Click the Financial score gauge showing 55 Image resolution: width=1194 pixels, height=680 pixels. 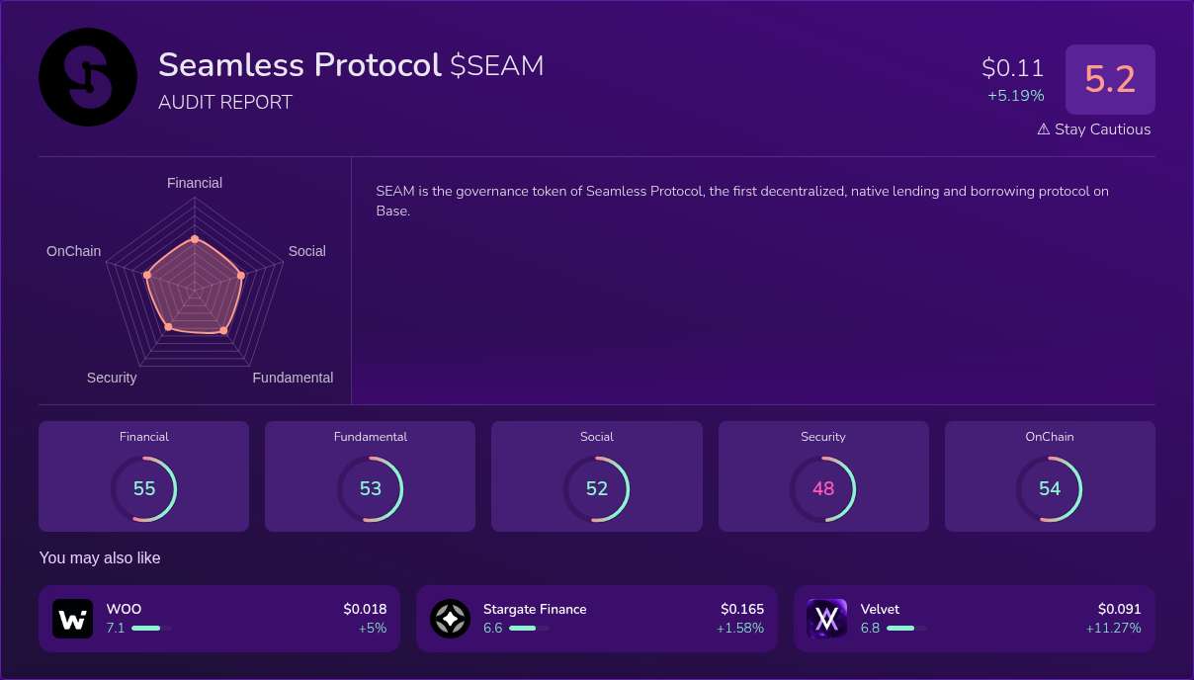click(144, 488)
